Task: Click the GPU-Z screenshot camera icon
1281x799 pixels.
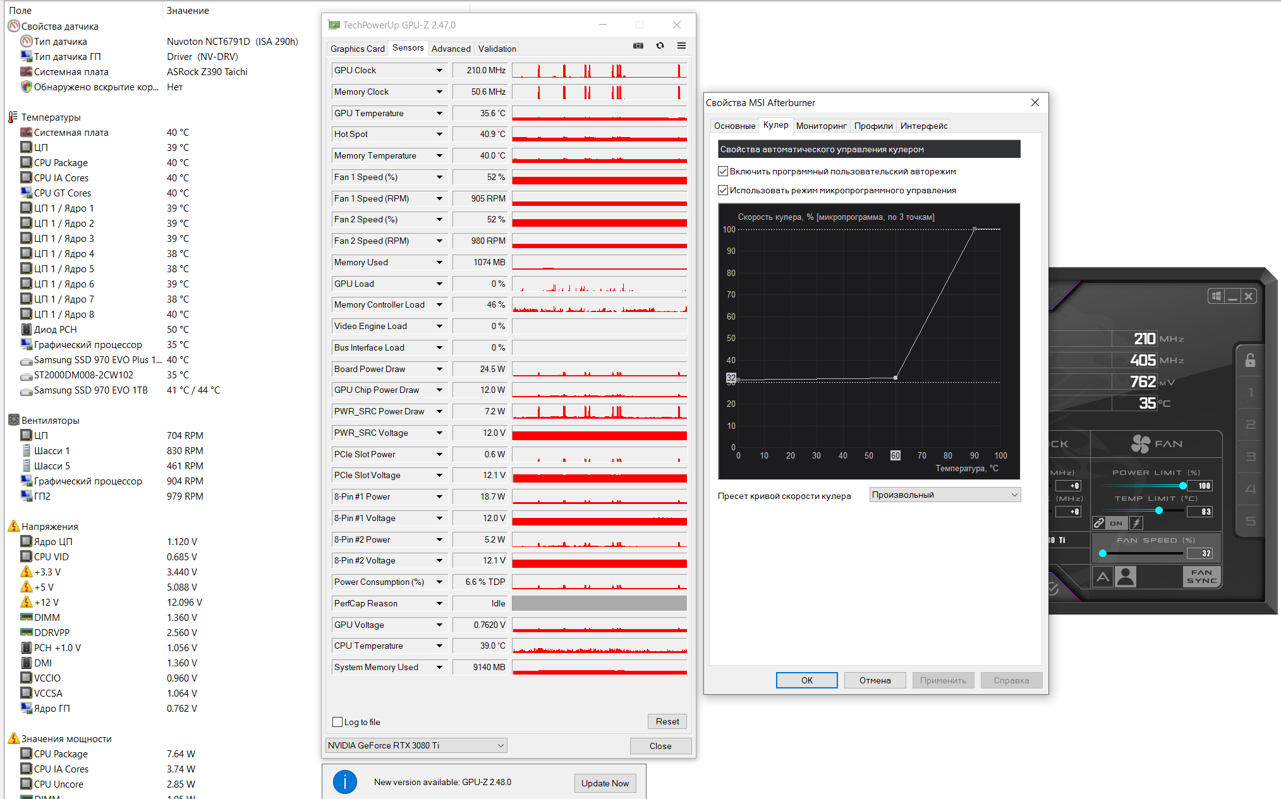Action: click(638, 45)
